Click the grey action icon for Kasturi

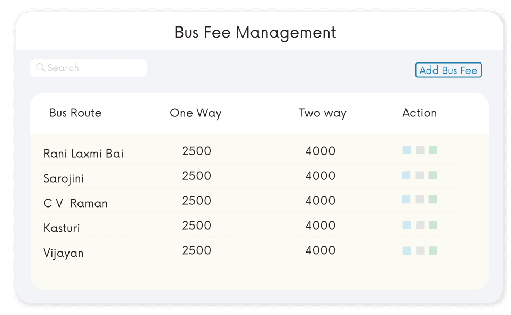point(420,225)
